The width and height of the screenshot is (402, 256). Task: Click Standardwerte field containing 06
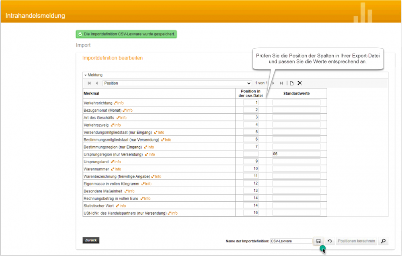(x=296, y=154)
